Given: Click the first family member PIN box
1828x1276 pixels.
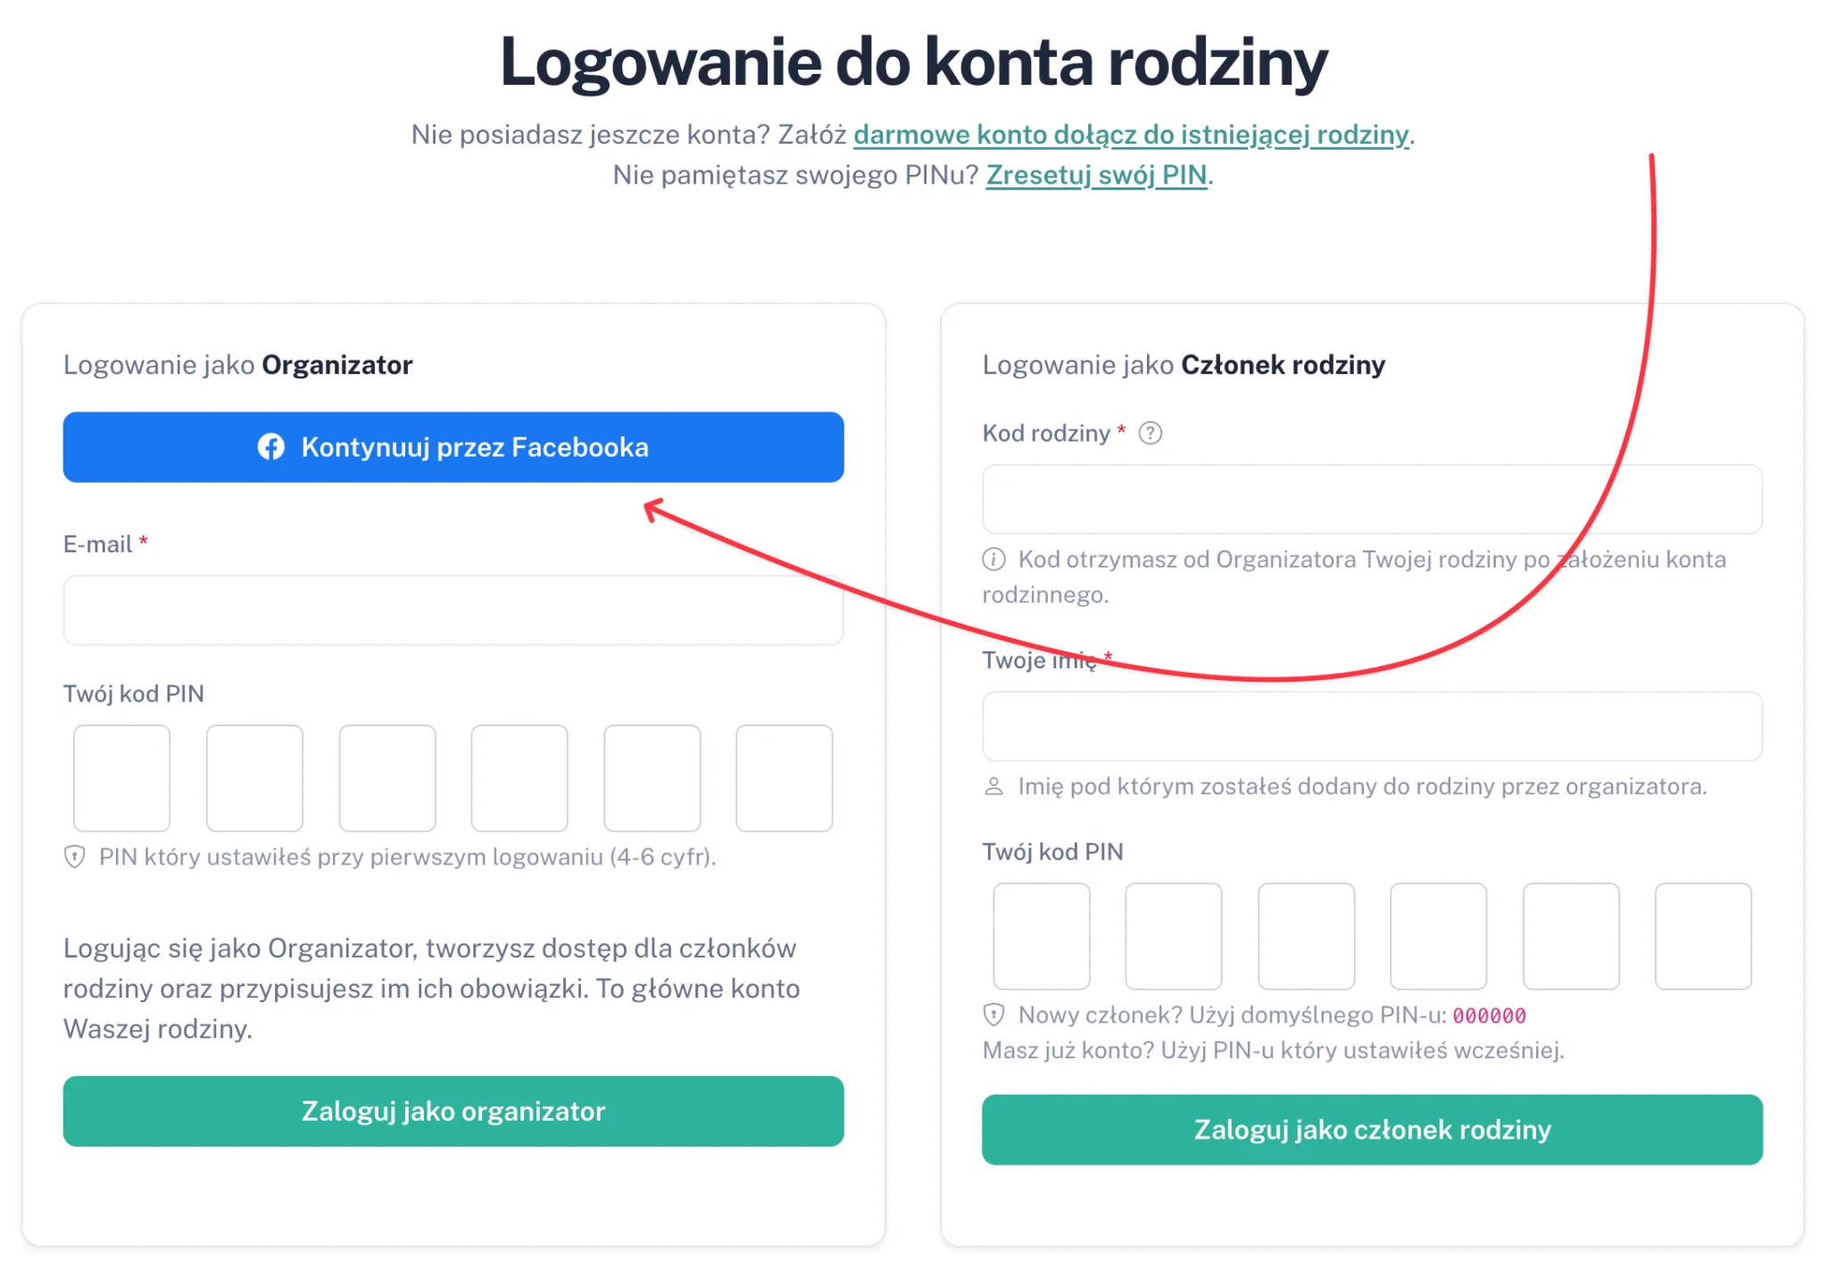Looking at the screenshot, I should point(1041,935).
